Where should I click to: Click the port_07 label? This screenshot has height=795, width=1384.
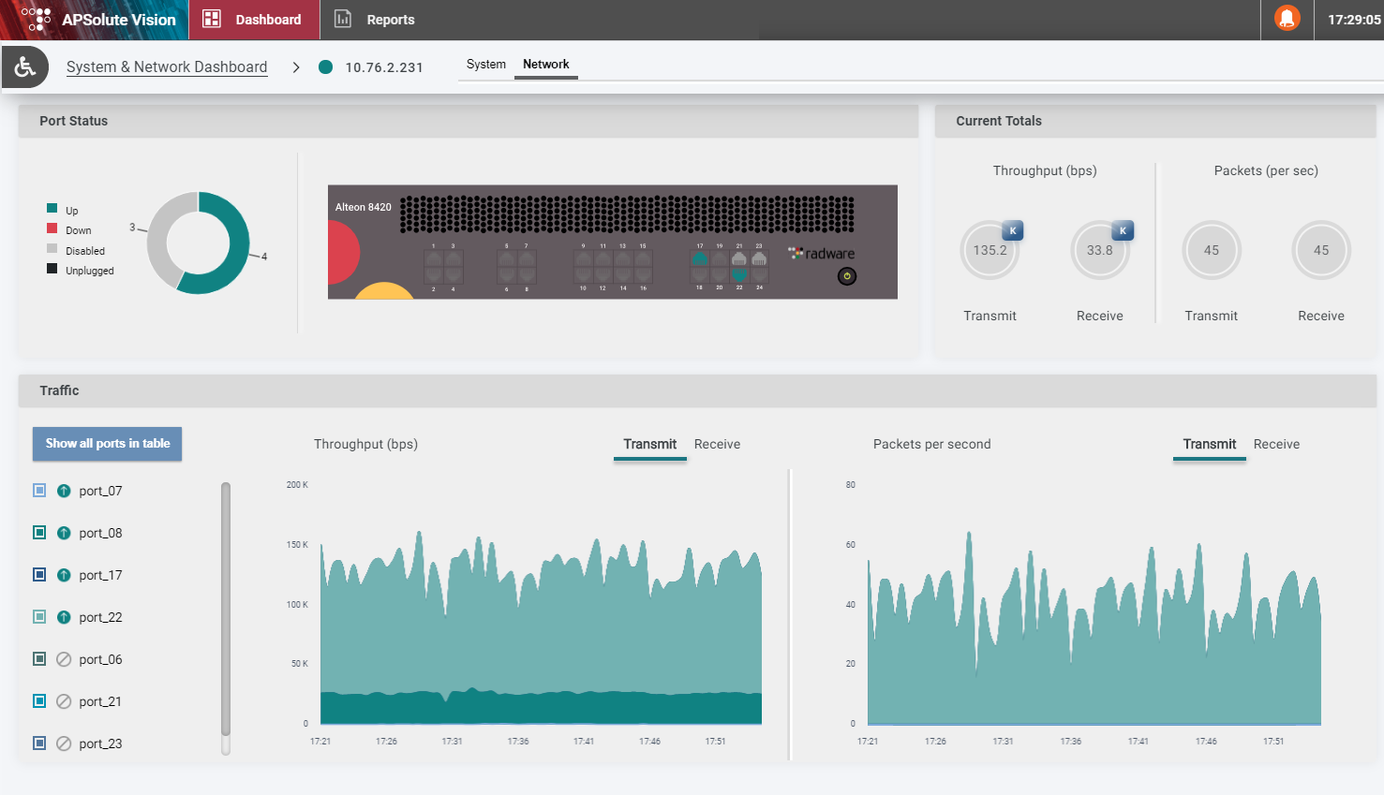(100, 491)
